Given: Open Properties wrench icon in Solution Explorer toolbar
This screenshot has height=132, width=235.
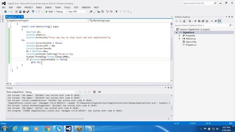Looking at the screenshot, I should [x=216, y=21].
